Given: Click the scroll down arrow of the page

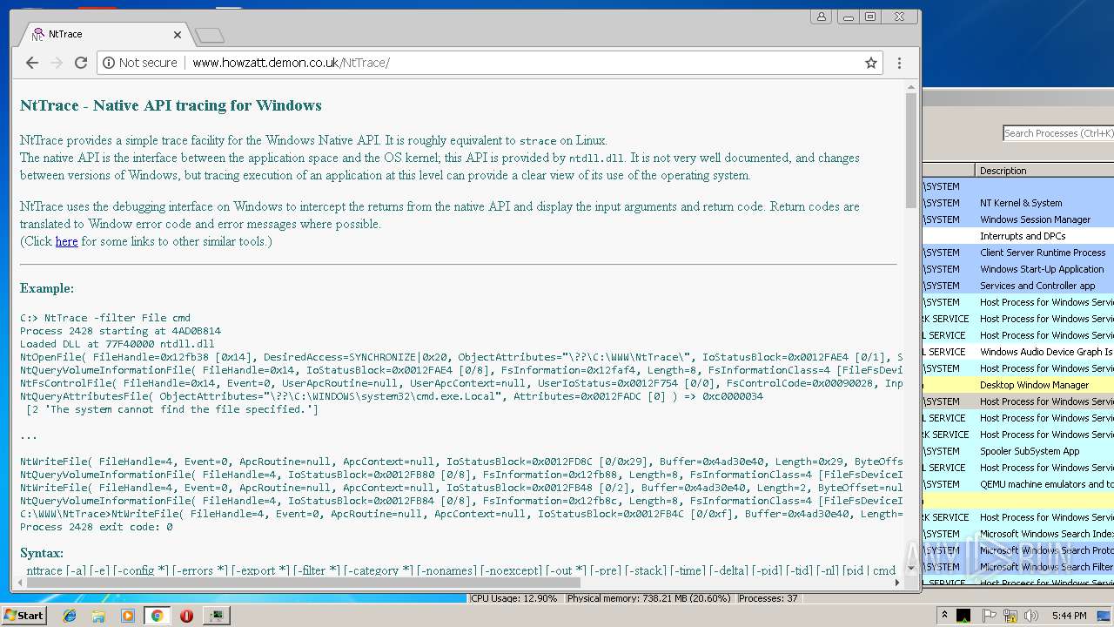Looking at the screenshot, I should [911, 568].
